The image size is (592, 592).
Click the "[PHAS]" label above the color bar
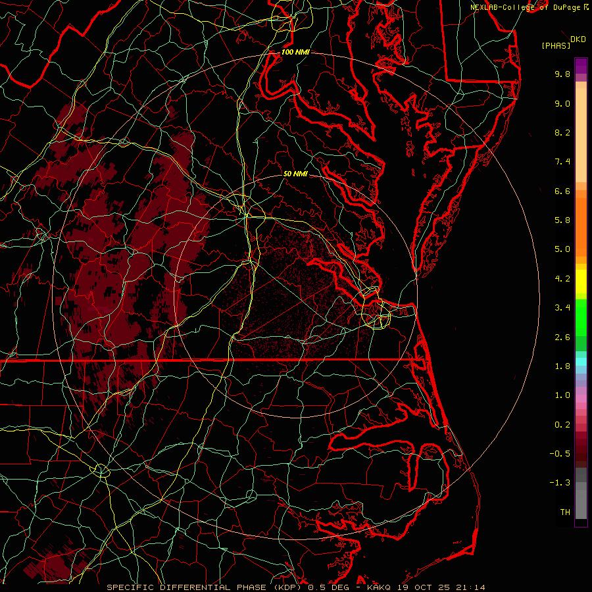556,45
